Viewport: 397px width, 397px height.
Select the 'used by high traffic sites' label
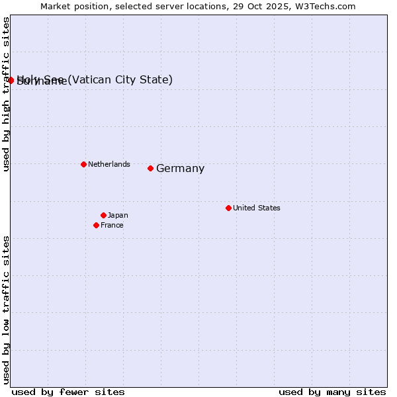coord(6,95)
